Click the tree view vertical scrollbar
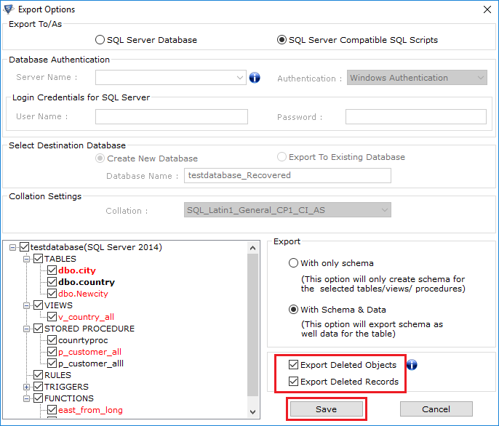This screenshot has width=499, height=426. click(x=253, y=327)
